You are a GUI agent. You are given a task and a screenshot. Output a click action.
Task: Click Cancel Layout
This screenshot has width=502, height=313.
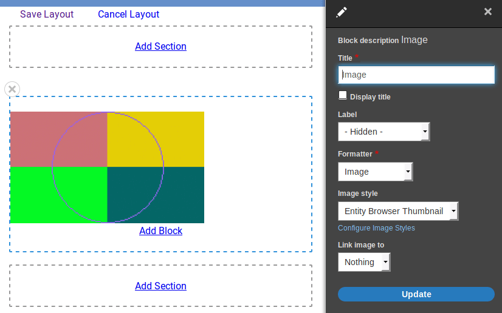click(x=128, y=14)
